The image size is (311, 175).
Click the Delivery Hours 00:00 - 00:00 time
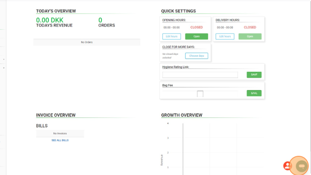pyautogui.click(x=225, y=27)
